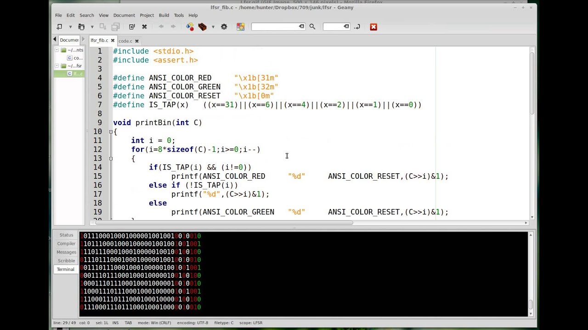588x330 pixels.
Task: Open the Help menu
Action: coord(193,15)
